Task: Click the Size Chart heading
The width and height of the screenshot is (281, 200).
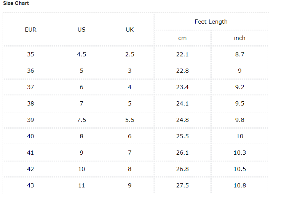Action: coord(16,3)
